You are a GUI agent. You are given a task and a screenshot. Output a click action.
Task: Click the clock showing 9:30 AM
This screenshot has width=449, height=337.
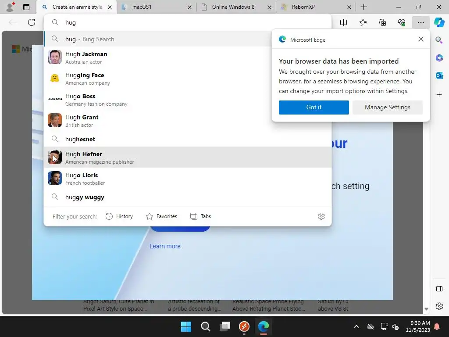click(x=418, y=326)
